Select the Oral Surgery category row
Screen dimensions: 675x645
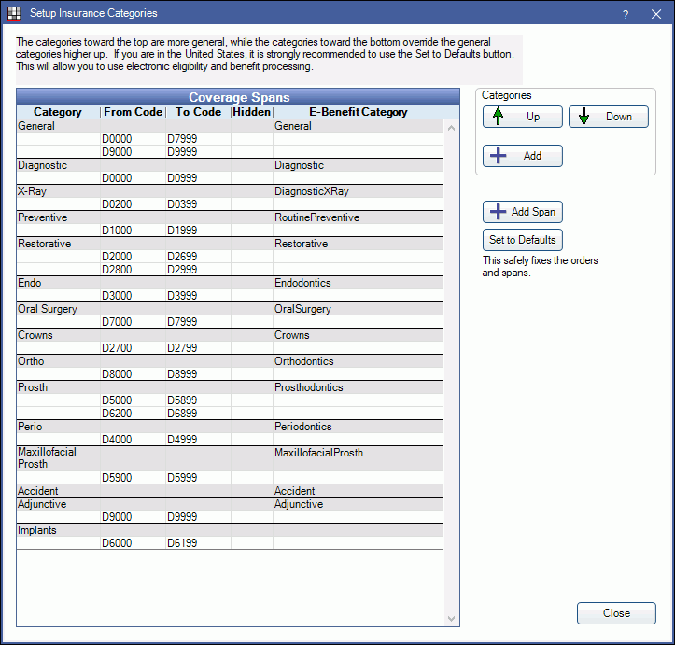230,309
